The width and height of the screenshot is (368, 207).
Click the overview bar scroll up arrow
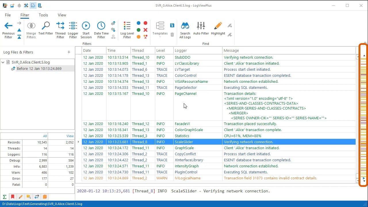coord(364,55)
